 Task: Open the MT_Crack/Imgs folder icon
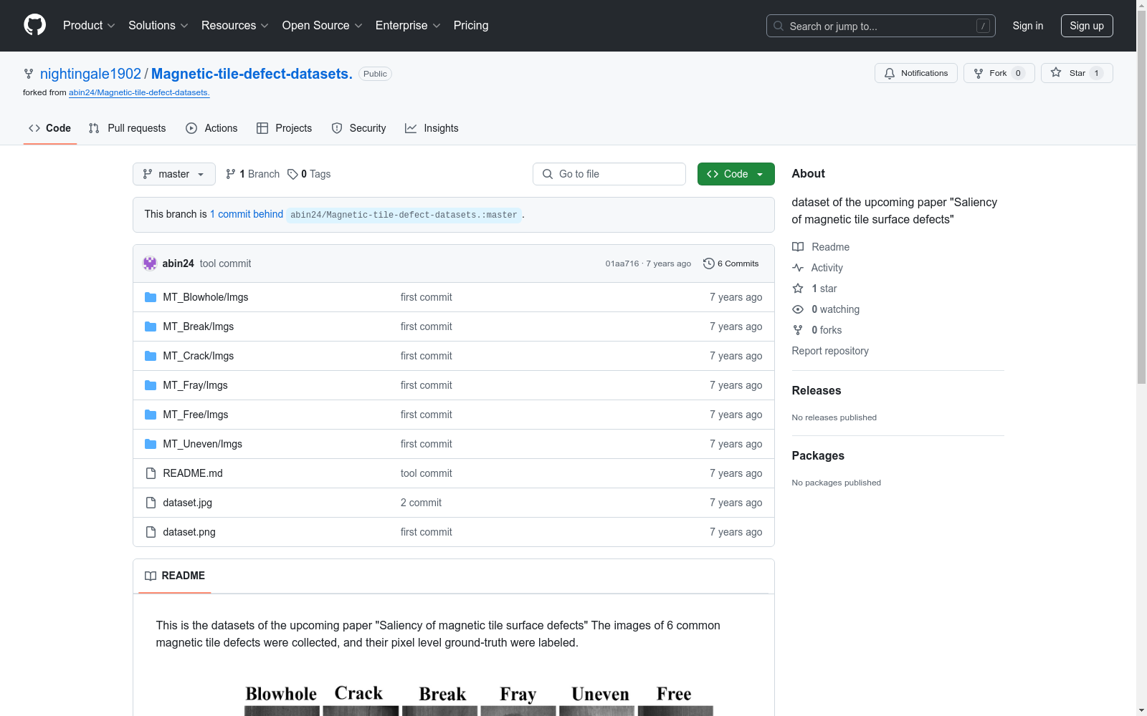[151, 356]
